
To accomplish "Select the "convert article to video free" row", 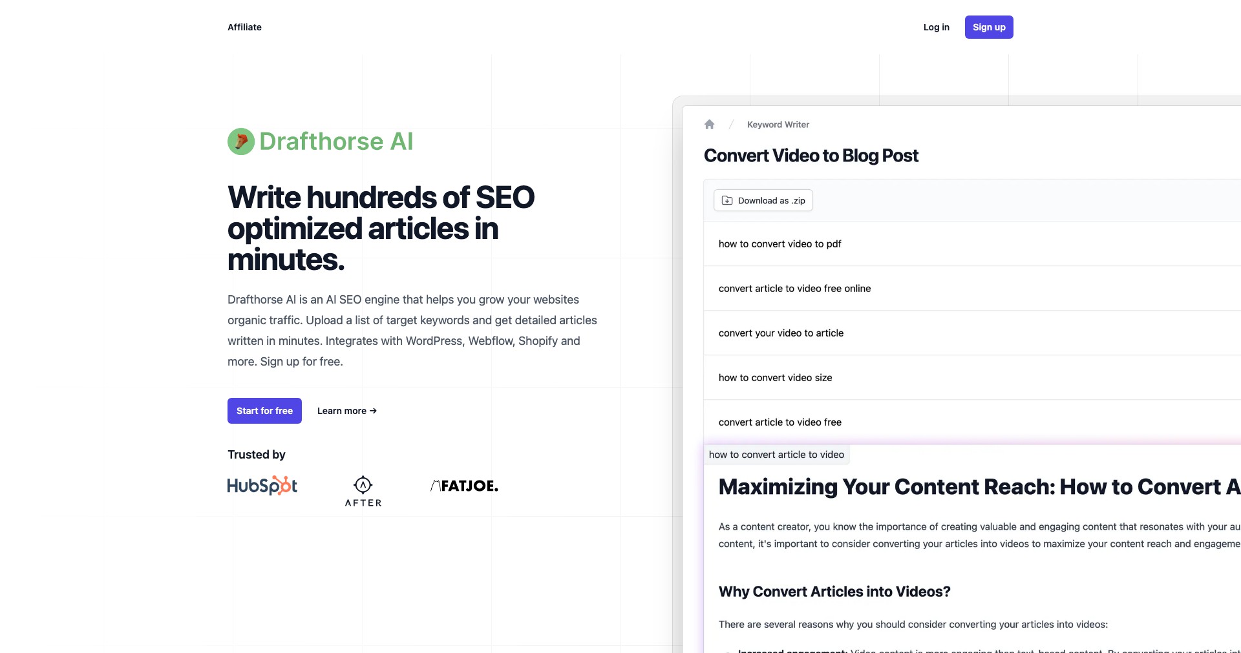I will [x=972, y=422].
